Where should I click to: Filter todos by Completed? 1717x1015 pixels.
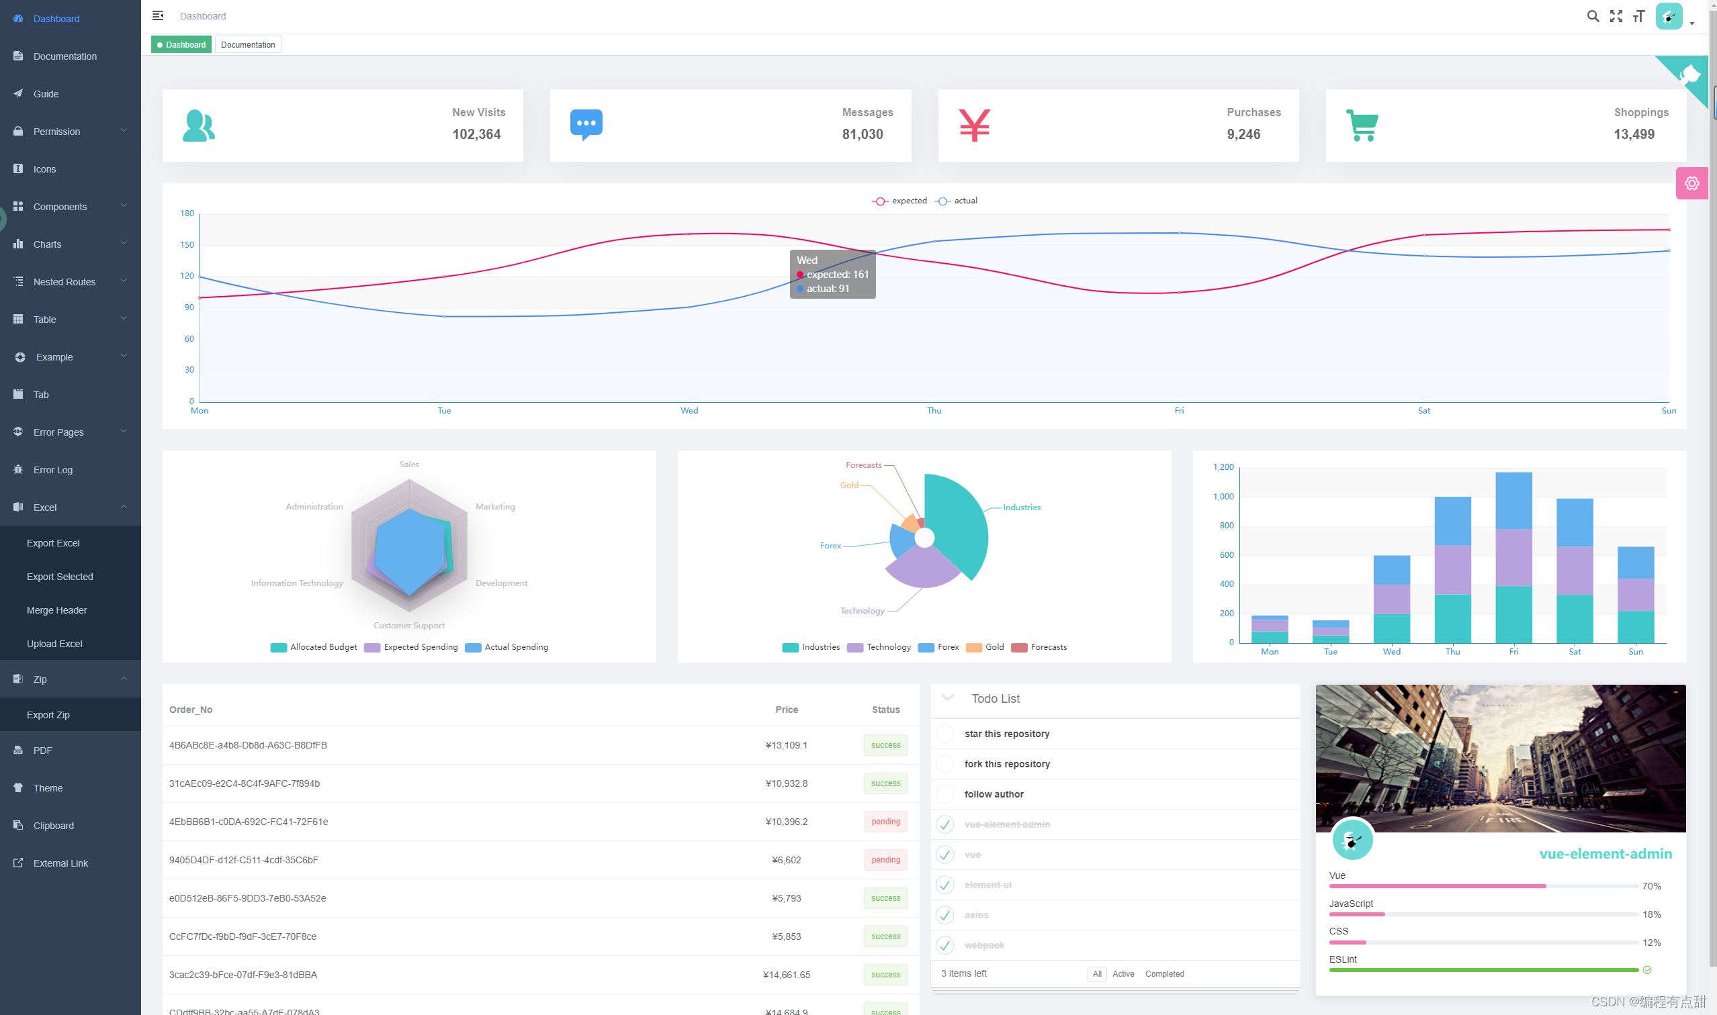[1164, 974]
